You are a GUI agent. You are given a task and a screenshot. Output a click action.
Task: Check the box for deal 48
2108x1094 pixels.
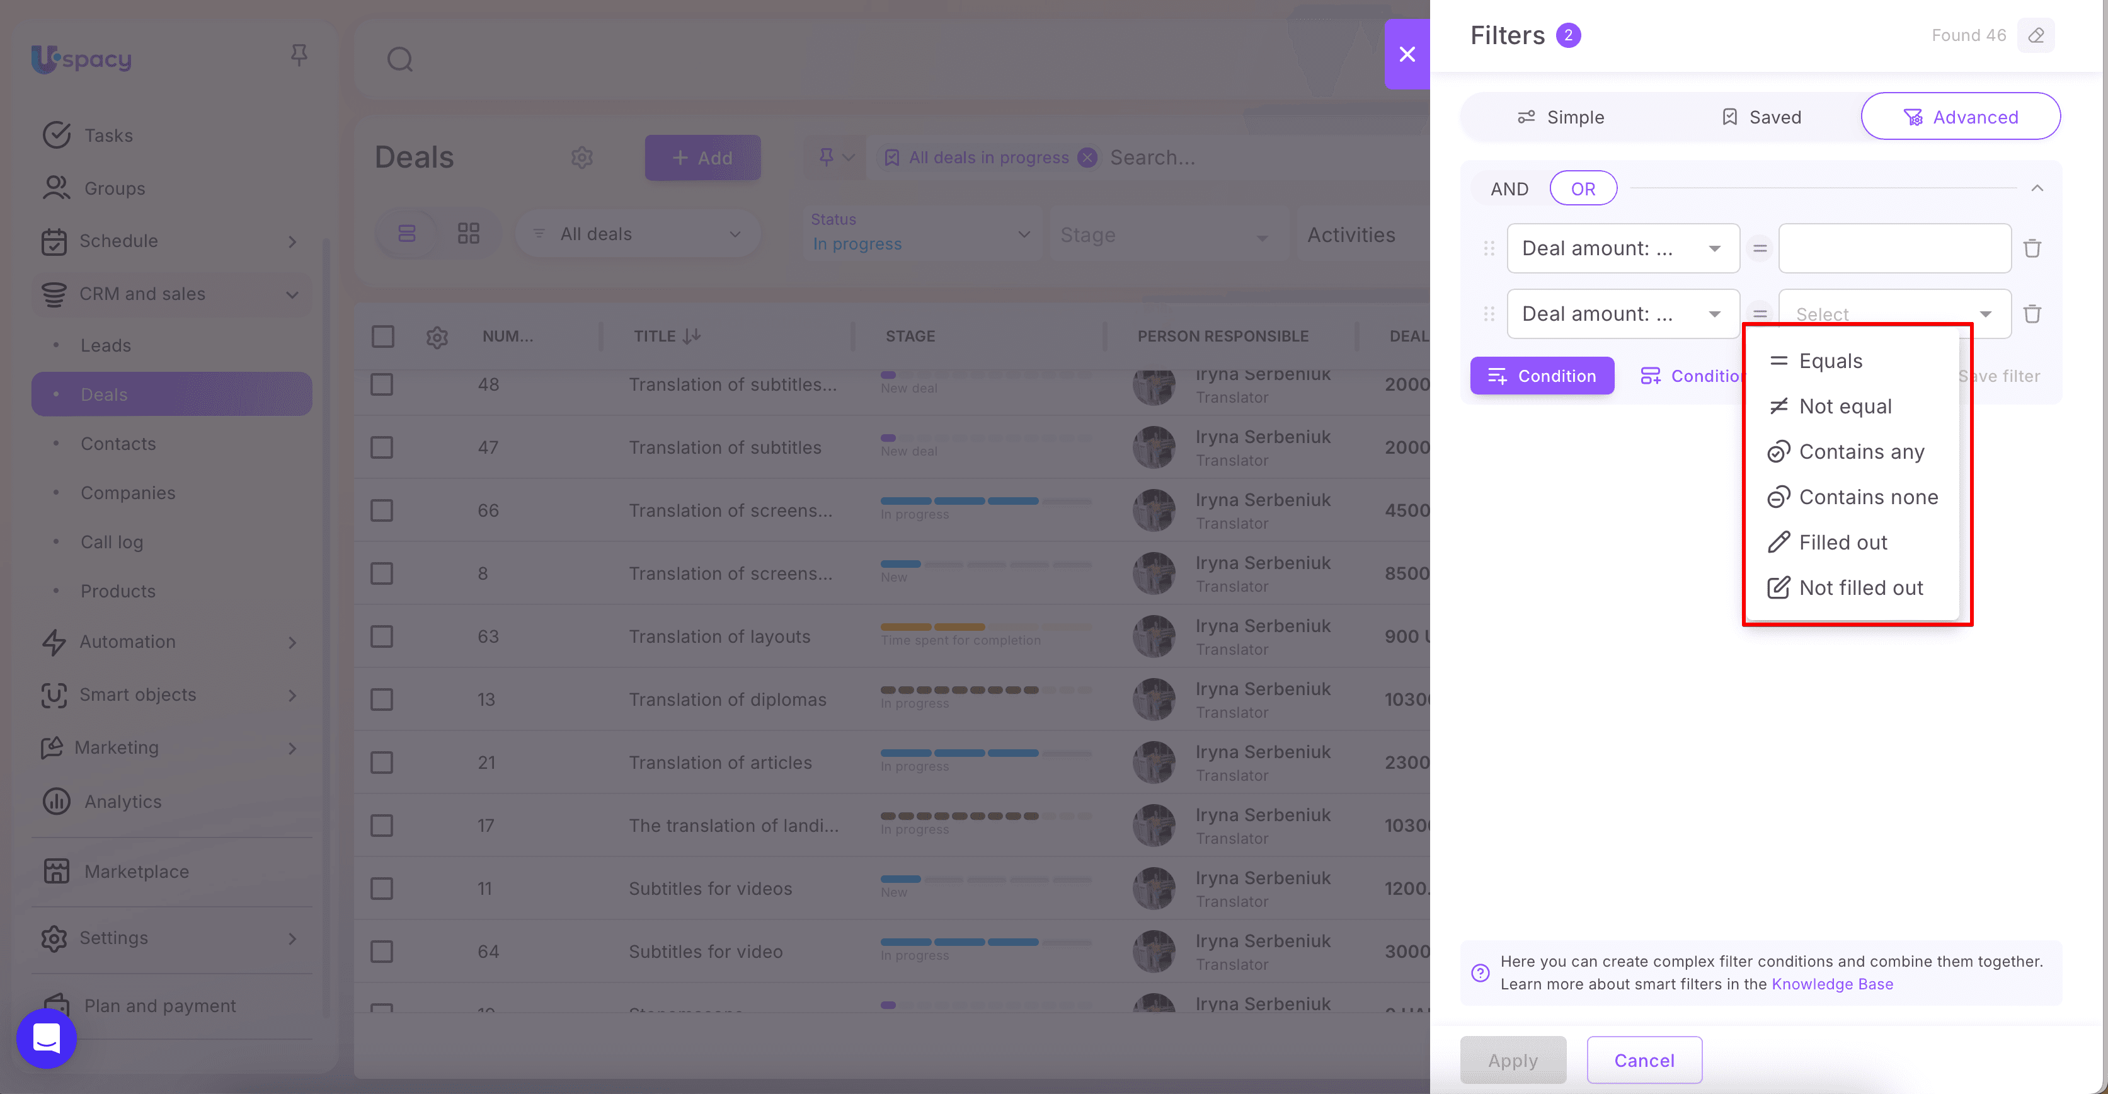(x=382, y=384)
